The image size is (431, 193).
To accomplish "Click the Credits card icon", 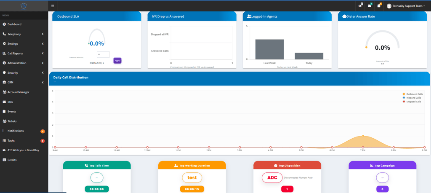I will pyautogui.click(x=4, y=160).
